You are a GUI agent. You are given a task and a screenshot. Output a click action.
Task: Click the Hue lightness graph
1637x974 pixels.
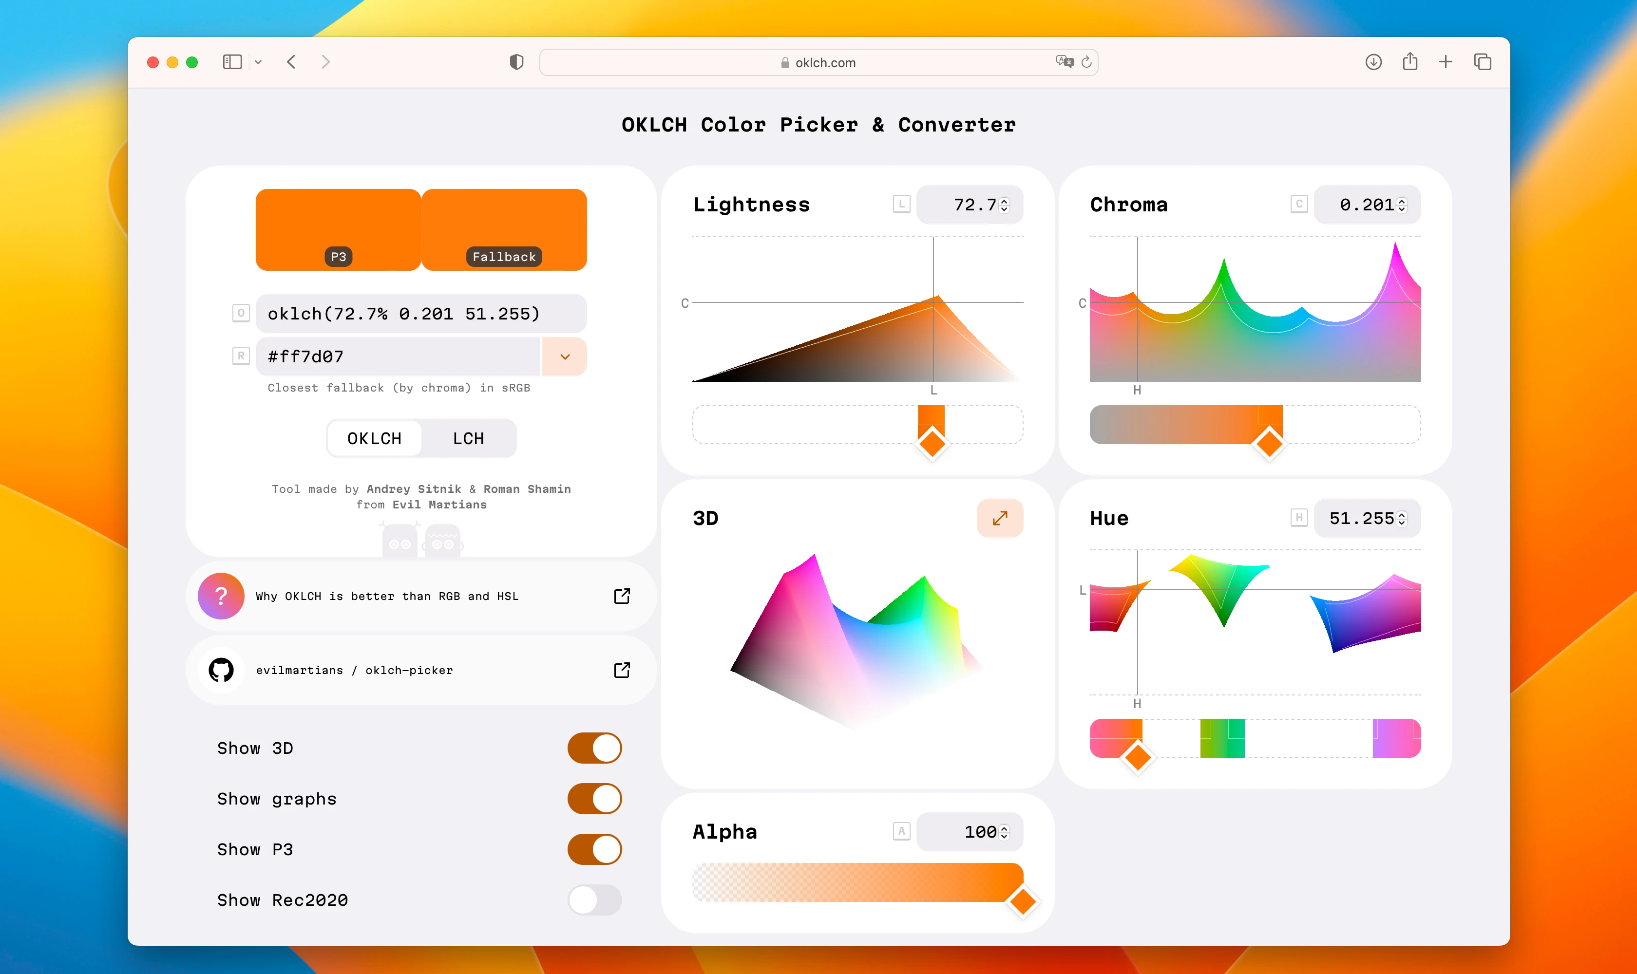(x=1255, y=622)
